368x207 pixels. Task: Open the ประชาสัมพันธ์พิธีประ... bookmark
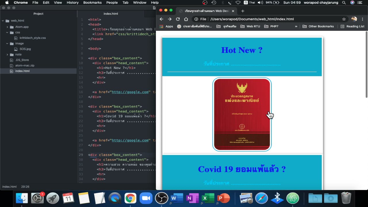[195, 26]
